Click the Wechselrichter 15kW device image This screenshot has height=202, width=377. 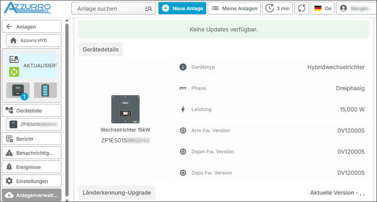coord(125,109)
